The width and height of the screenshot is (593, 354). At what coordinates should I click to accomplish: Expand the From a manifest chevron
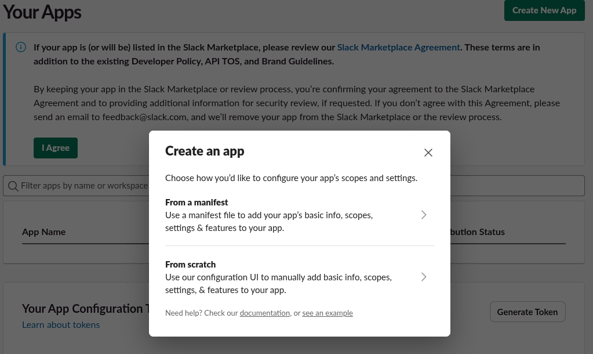click(424, 215)
